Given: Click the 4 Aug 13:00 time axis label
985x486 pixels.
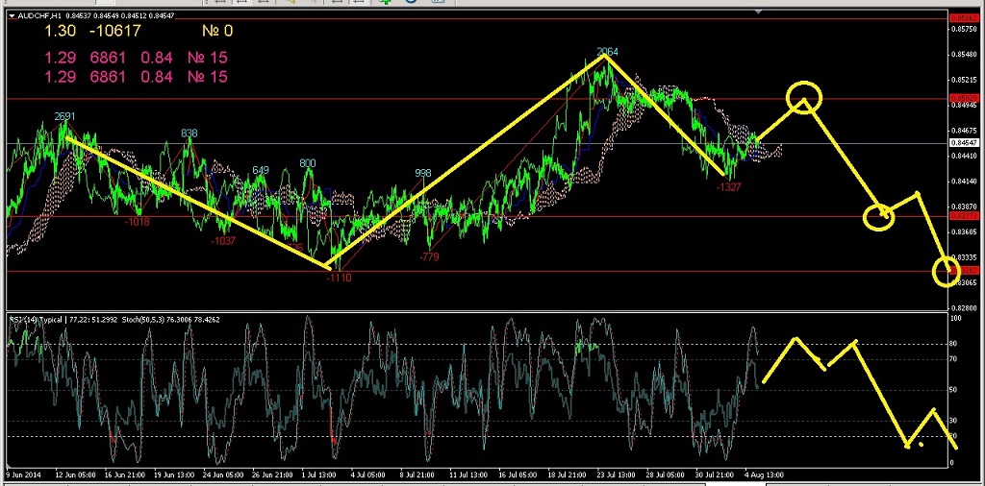Looking at the screenshot, I should [x=763, y=474].
